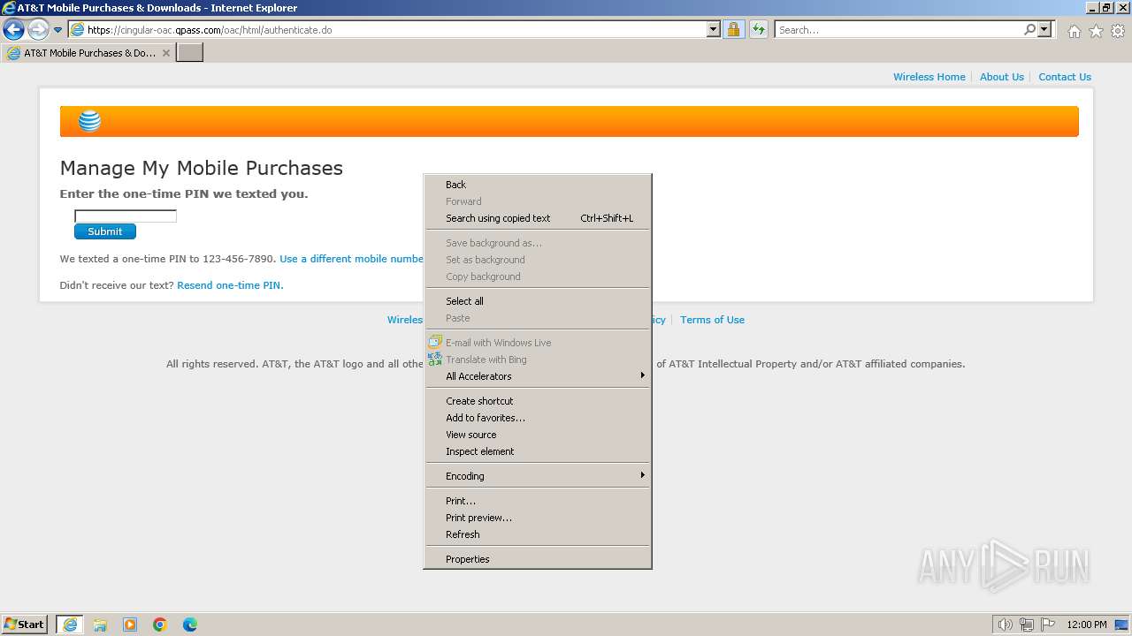Open File Explorer from the taskbar
The height and width of the screenshot is (636, 1132).
pyautogui.click(x=100, y=625)
